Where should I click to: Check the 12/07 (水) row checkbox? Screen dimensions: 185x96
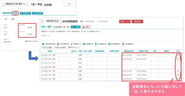click(42, 79)
